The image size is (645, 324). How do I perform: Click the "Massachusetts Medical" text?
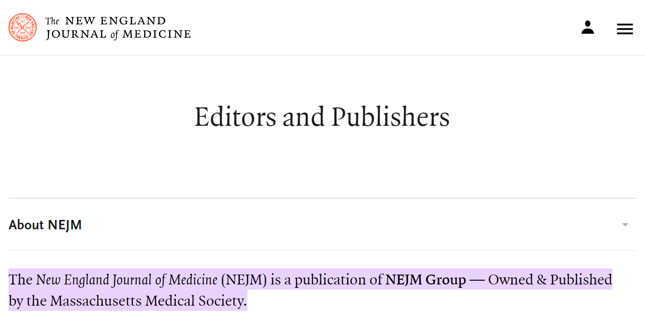point(119,301)
